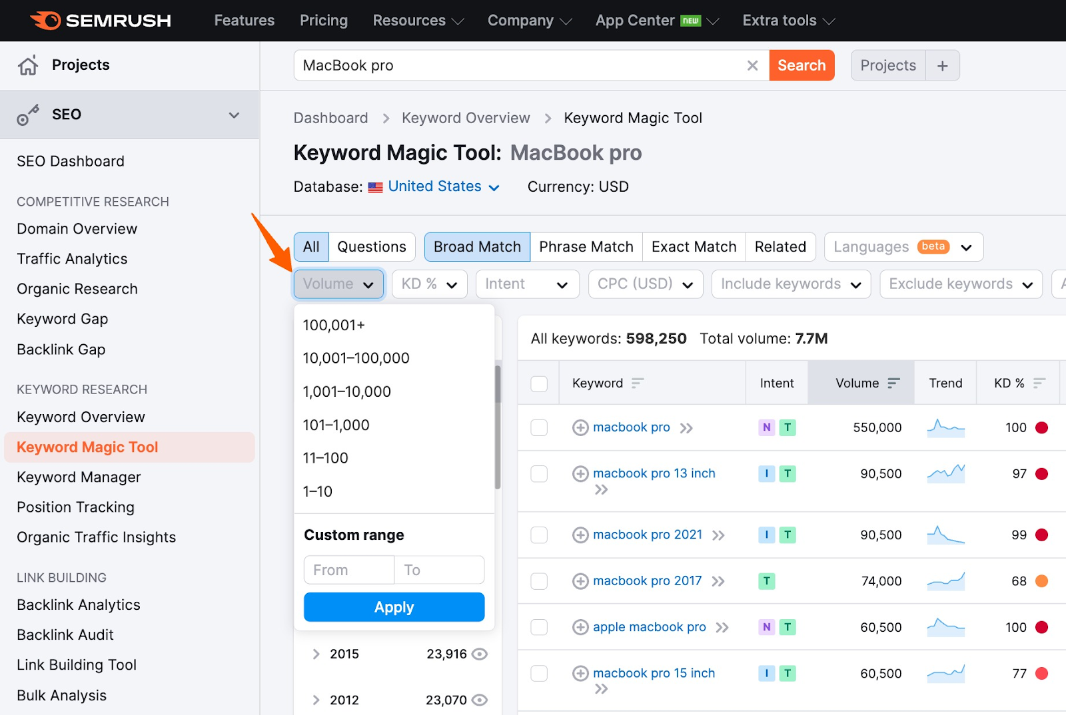This screenshot has height=715, width=1066.
Task: Open details arrows for 'macbook pro' row
Action: pyautogui.click(x=686, y=428)
